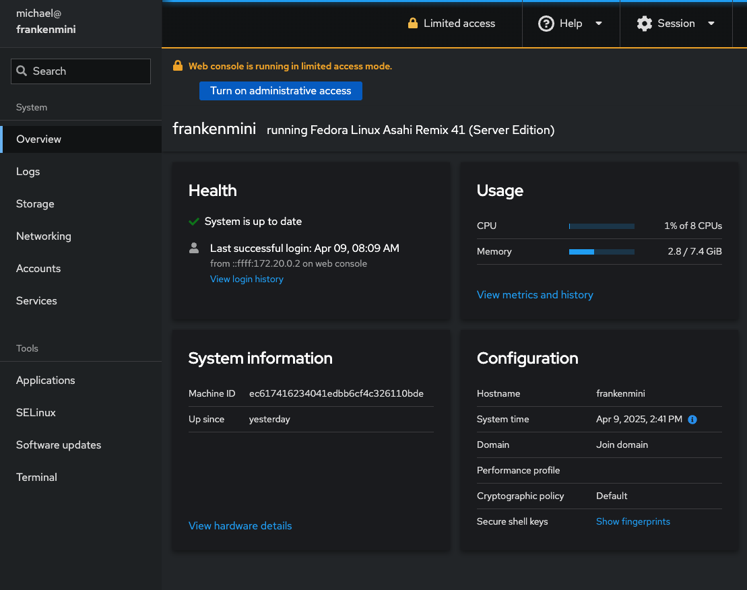
Task: Click the magnifier icon in Search box
Action: [22, 71]
